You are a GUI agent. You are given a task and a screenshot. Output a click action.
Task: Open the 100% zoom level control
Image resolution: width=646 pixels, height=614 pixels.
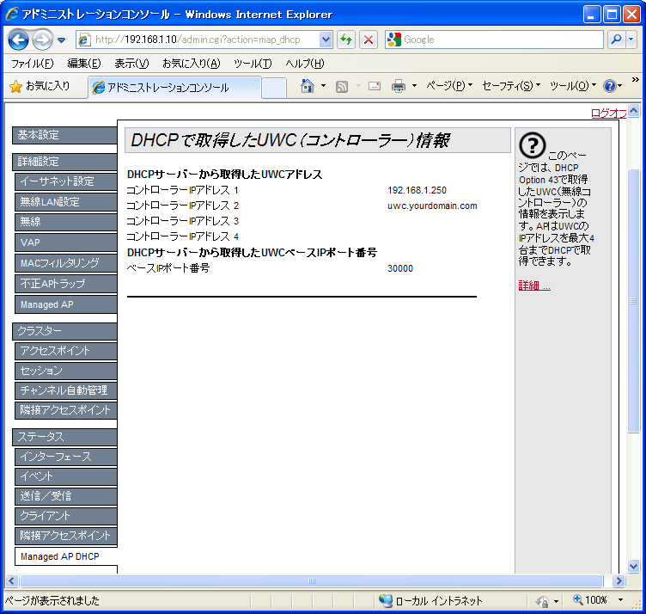[598, 600]
